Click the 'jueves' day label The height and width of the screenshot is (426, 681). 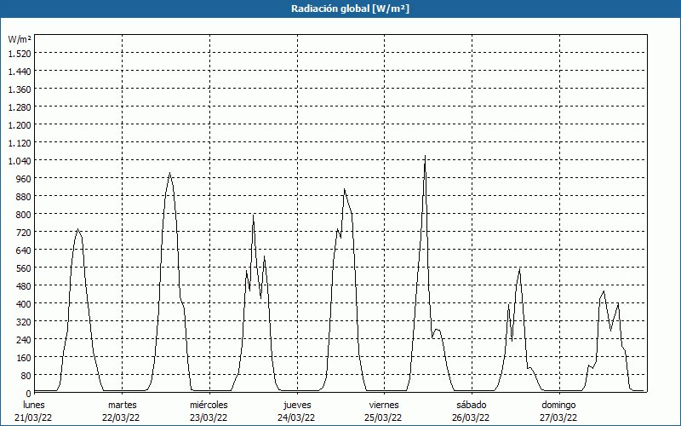point(297,406)
